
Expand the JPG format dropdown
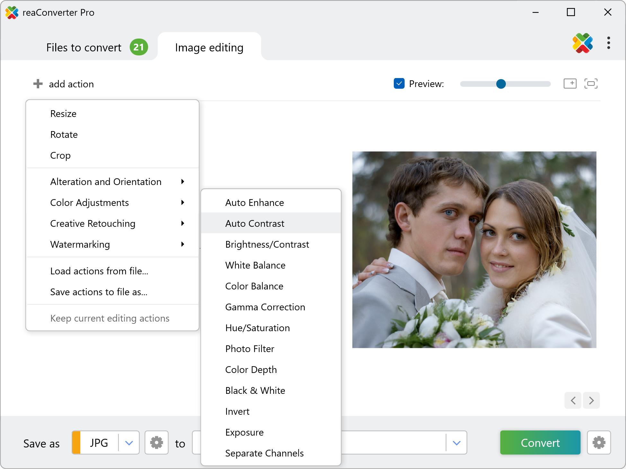(x=129, y=443)
